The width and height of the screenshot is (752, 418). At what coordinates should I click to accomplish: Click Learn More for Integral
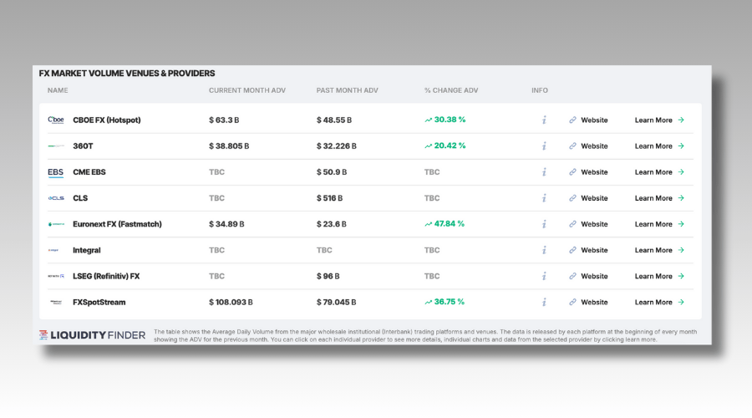click(x=659, y=250)
